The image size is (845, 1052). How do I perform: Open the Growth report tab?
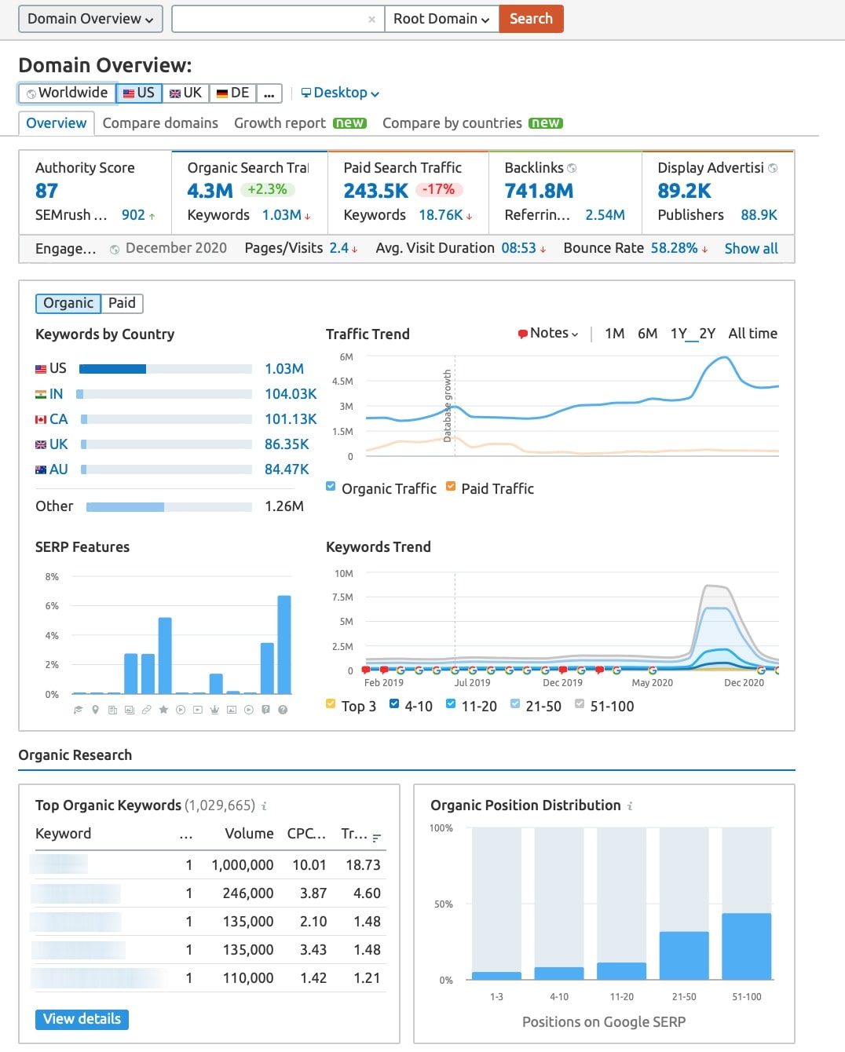click(x=280, y=123)
